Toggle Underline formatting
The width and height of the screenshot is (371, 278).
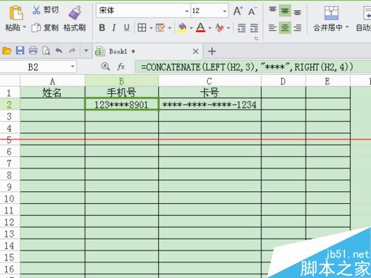(126, 27)
